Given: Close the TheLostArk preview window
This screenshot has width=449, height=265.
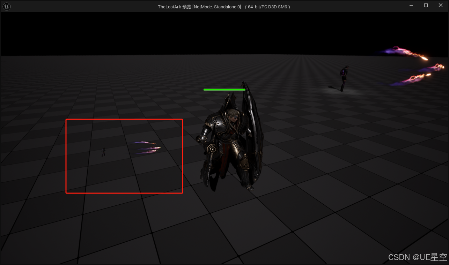Looking at the screenshot, I should click(x=441, y=5).
